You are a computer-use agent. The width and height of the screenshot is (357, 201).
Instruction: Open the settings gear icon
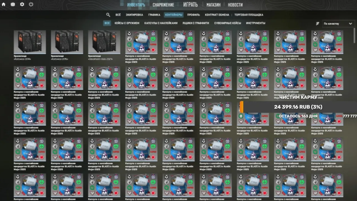coord(22,4)
